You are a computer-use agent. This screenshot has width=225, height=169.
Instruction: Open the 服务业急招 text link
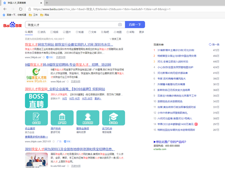(x=83, y=129)
